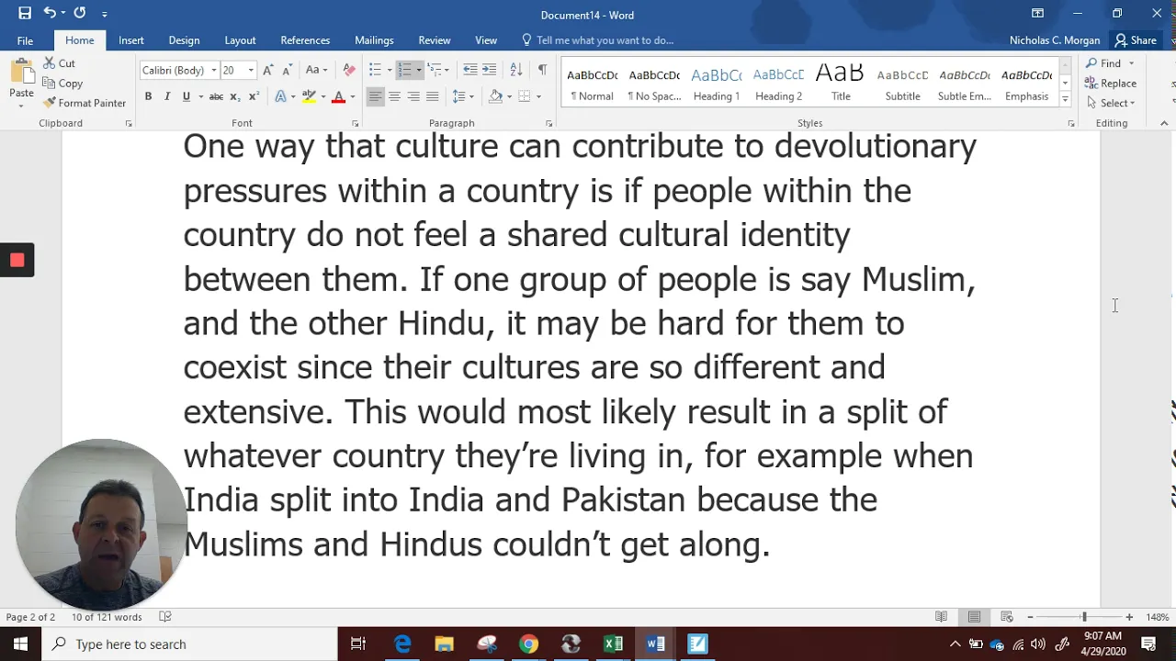This screenshot has height=661, width=1176.
Task: Open the notifications action center
Action: coord(1148,644)
